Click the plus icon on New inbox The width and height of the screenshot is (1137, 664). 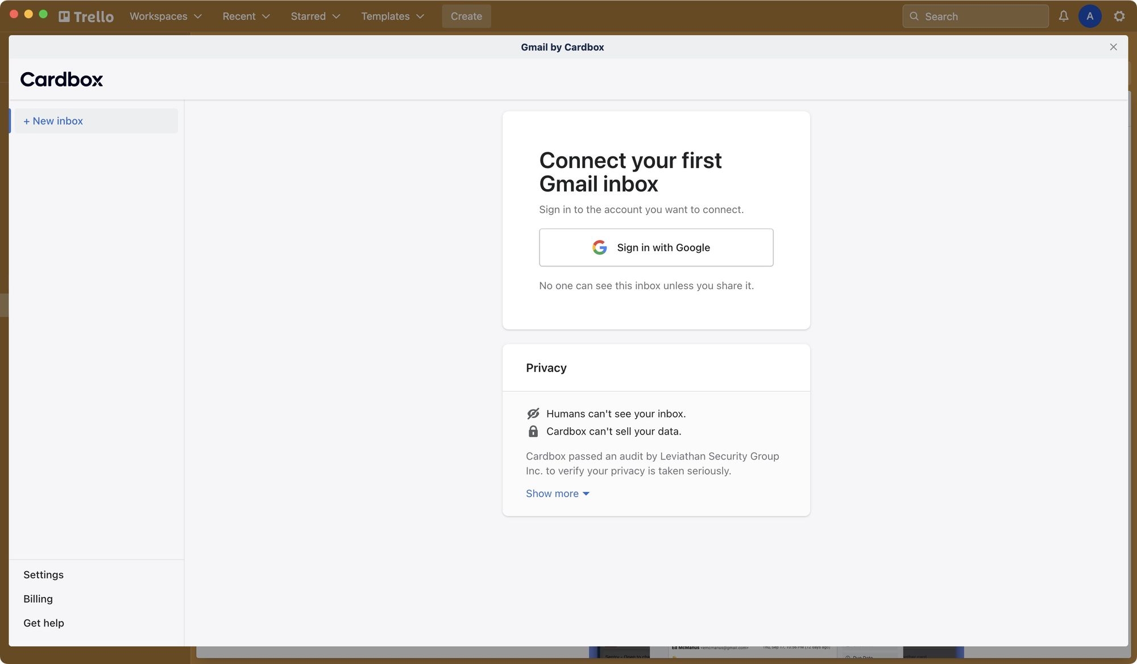click(27, 120)
